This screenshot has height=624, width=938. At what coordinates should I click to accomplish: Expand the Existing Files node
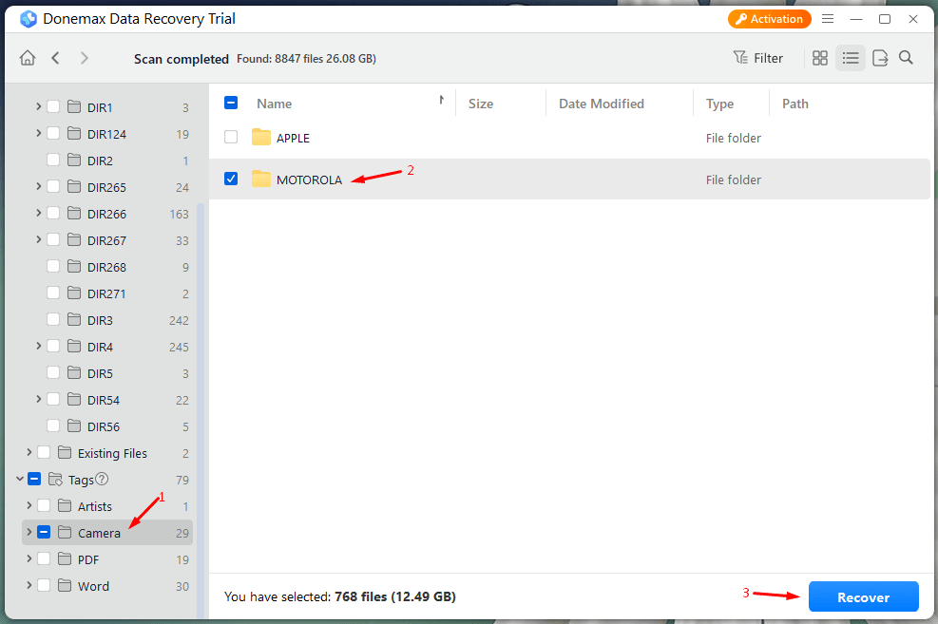coord(29,452)
